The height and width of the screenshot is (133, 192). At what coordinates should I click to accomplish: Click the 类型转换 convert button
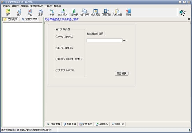pos(121,73)
